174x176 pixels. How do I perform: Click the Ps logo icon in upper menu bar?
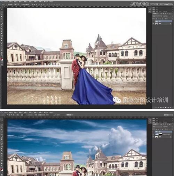(1, 2)
